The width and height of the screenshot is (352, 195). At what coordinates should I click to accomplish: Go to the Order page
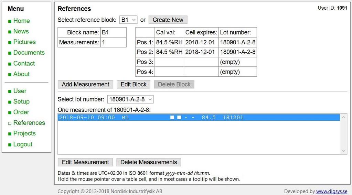21,112
